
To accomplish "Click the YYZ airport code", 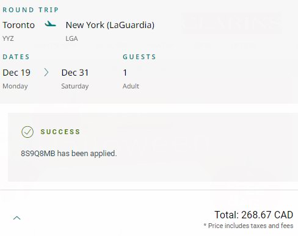I will point(8,38).
